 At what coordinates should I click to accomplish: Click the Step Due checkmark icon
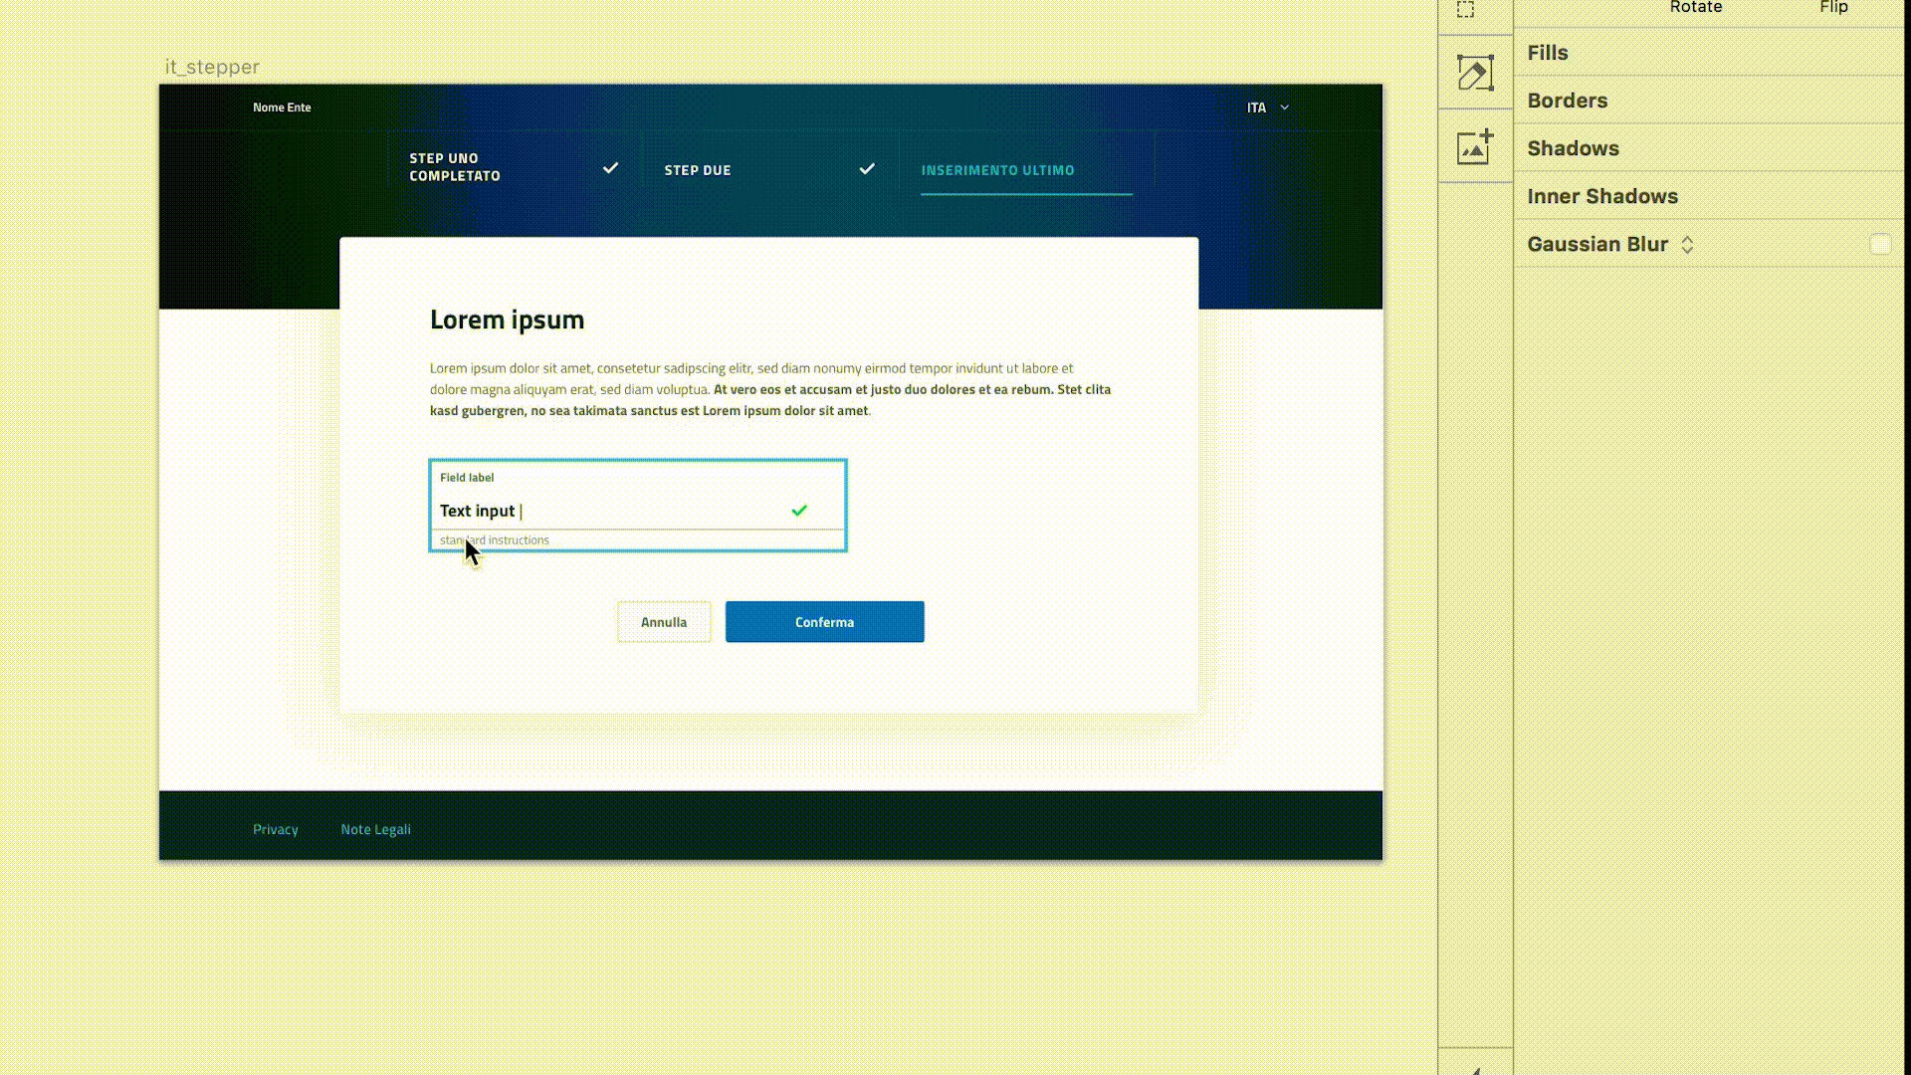[867, 169]
